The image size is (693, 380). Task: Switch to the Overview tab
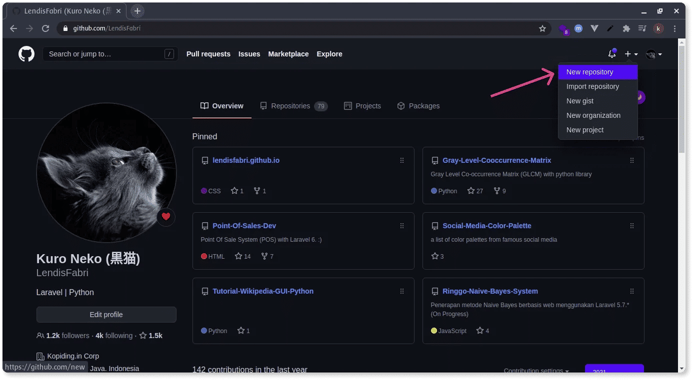coord(222,106)
